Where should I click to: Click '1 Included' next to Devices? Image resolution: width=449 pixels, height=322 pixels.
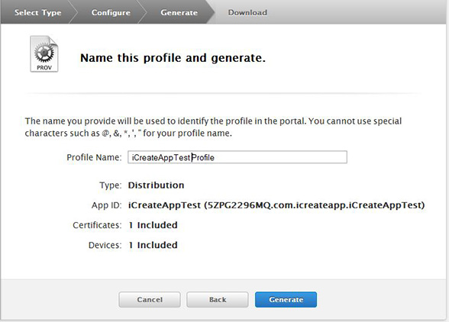pos(153,245)
